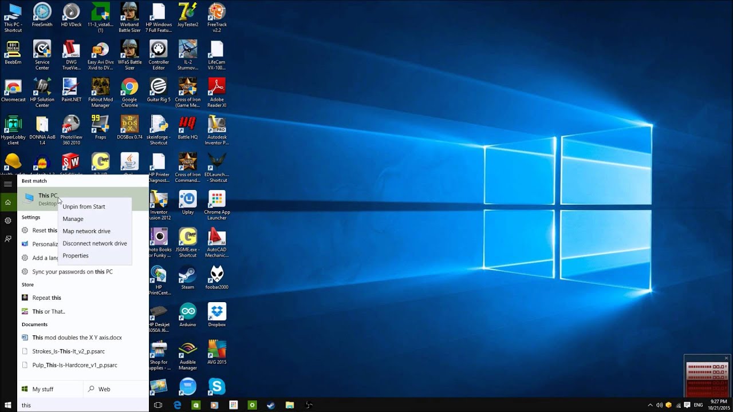This screenshot has height=412, width=733.
Task: Open DOSBox 0.74 desktop icon
Action: (129, 128)
